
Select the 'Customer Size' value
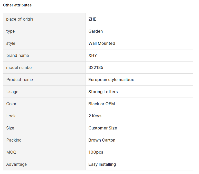[x=103, y=128]
